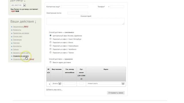Select the Таллин office delivery option
This screenshot has height=103, width=184.
click(x=51, y=52)
